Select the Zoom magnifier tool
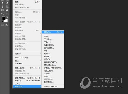Image resolution: width=128 pixels, height=94 pixels. click(x=2, y=14)
